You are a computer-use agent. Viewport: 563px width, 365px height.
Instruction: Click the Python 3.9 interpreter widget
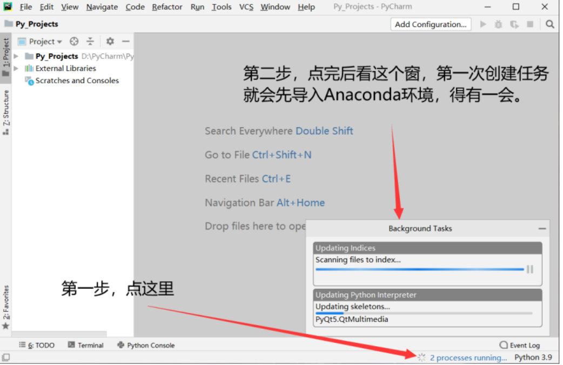point(533,357)
